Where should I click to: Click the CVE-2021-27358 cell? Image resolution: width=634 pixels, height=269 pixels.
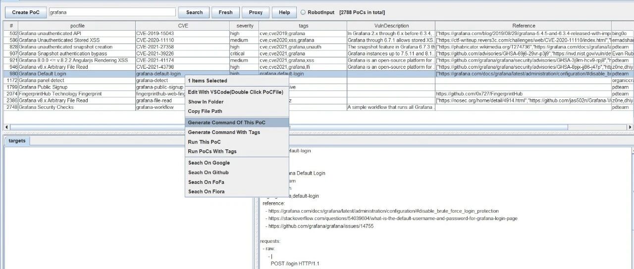tap(182, 46)
